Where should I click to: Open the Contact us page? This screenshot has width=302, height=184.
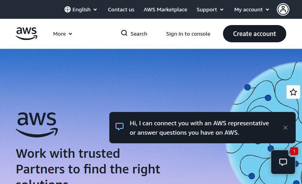coord(121,9)
